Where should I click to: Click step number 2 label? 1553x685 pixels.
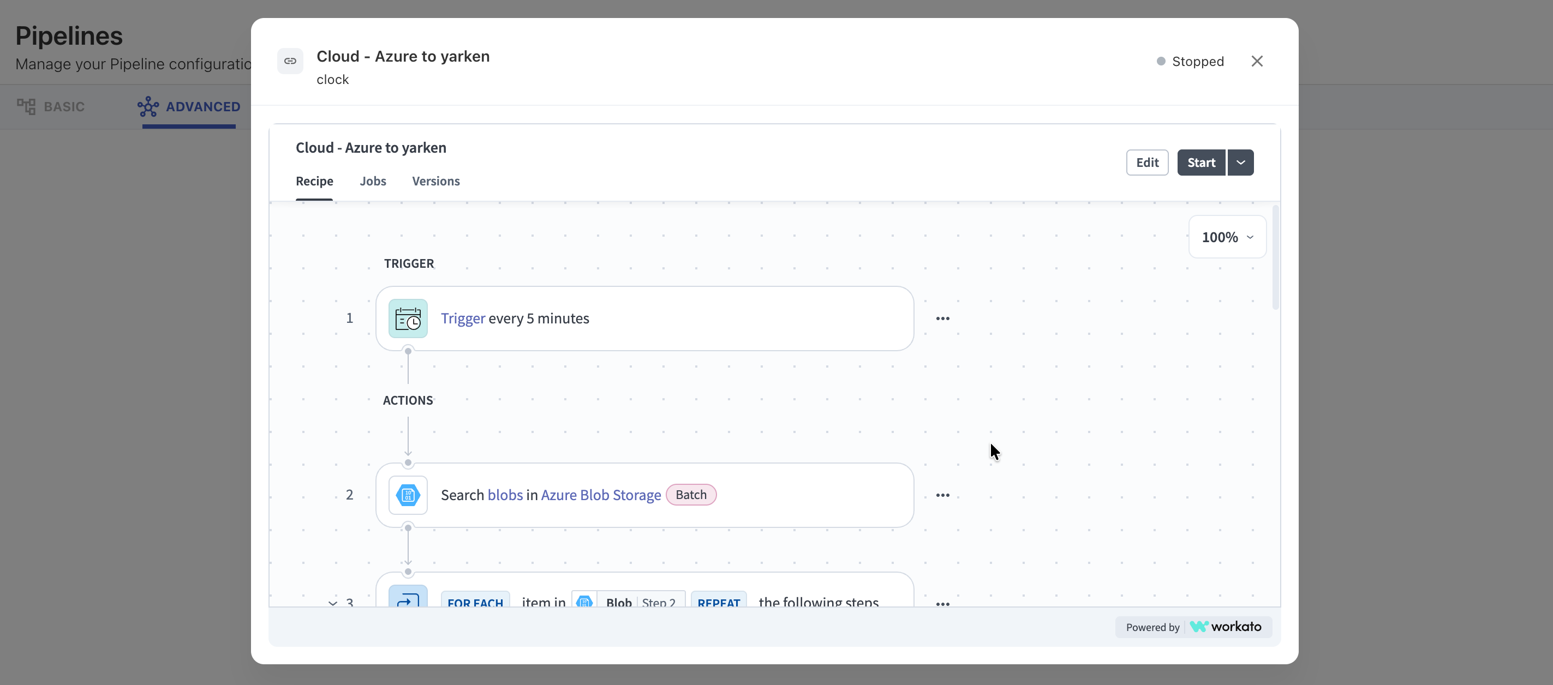pos(349,495)
